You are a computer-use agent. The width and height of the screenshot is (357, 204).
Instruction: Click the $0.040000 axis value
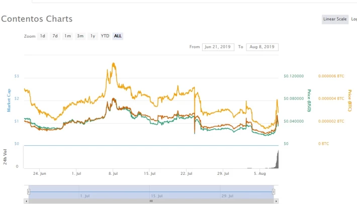294,121
